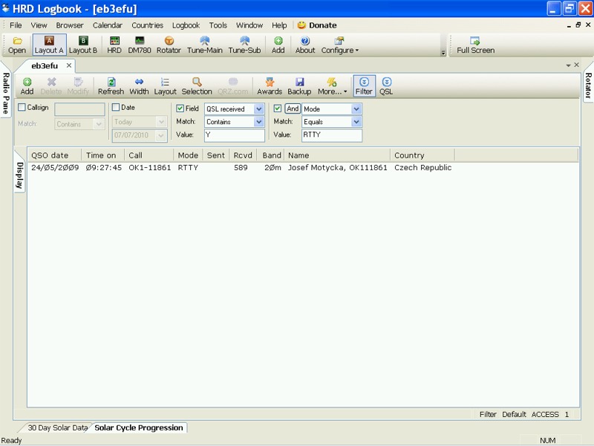The width and height of the screenshot is (594, 446).
Task: Click Tune-Sub icon
Action: click(x=244, y=45)
